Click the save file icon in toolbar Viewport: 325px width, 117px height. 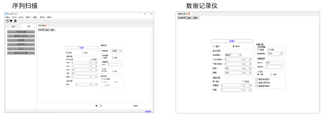click(15, 21)
